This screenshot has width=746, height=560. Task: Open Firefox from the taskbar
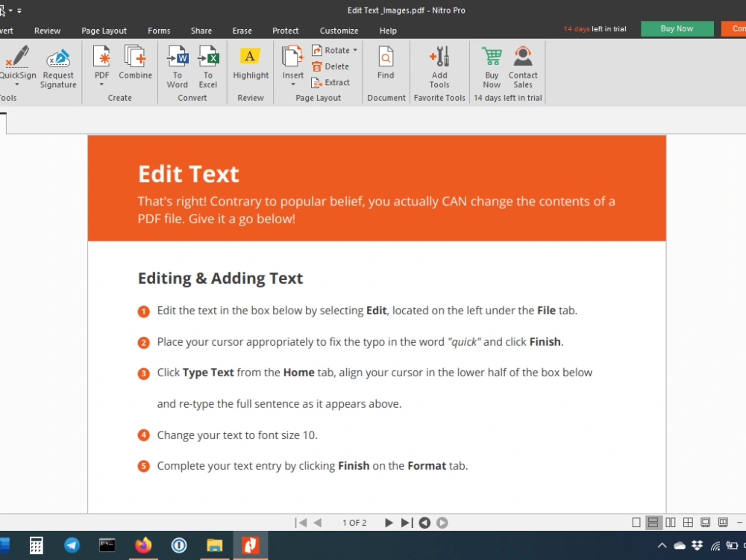click(143, 545)
